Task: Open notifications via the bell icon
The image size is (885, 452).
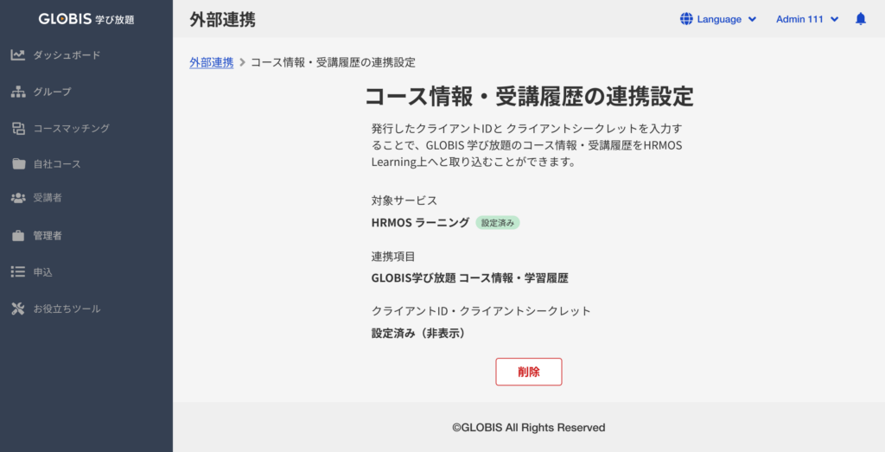Action: 860,19
